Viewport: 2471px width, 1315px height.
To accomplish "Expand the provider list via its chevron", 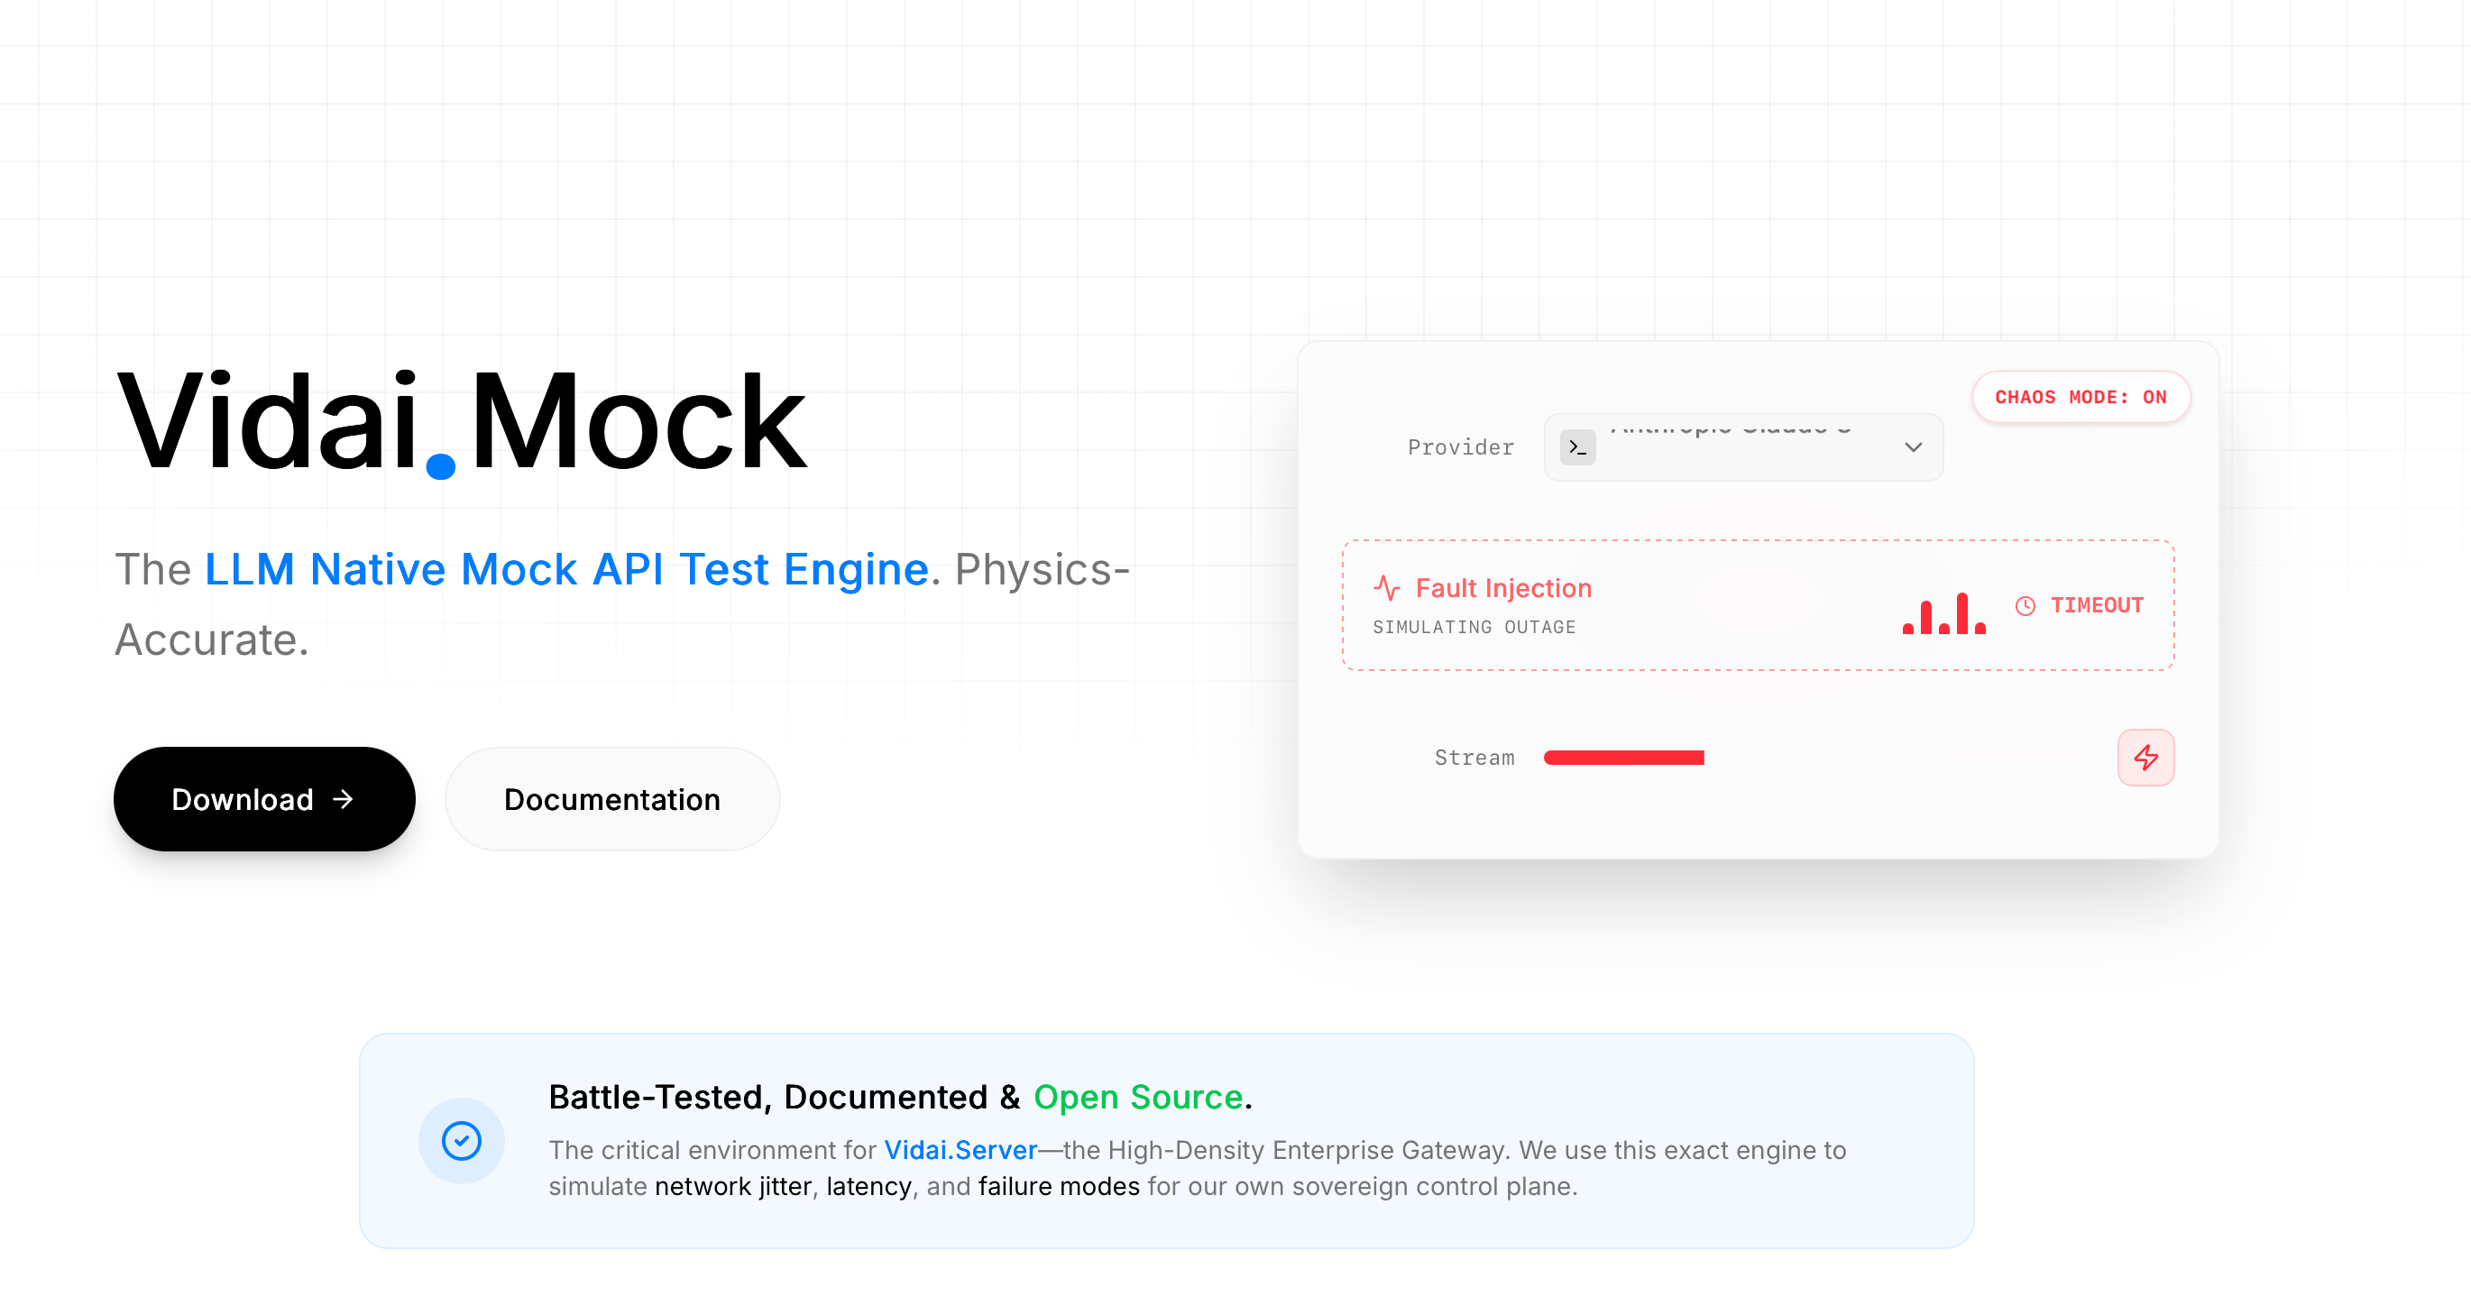I will [x=1914, y=447].
